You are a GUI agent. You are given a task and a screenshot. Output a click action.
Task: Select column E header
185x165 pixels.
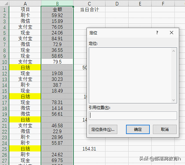pyautogui.click(x=140, y=3)
